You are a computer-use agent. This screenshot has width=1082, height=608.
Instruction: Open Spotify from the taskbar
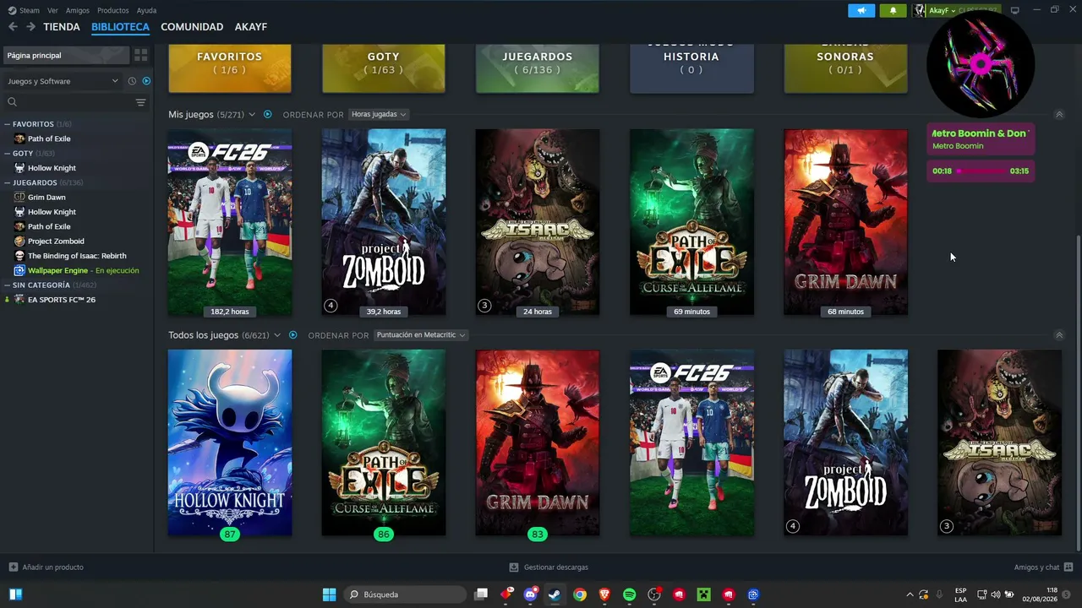(629, 594)
